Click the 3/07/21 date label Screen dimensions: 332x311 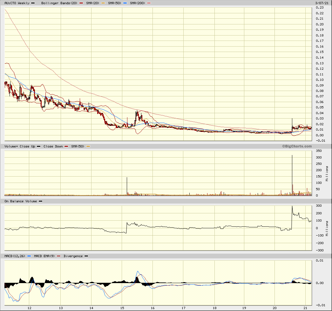pos(322,3)
